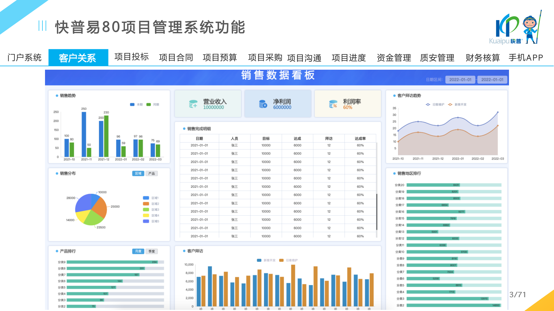Click the 利润率 percent database icon
Image resolution: width=554 pixels, height=311 pixels.
(333, 104)
